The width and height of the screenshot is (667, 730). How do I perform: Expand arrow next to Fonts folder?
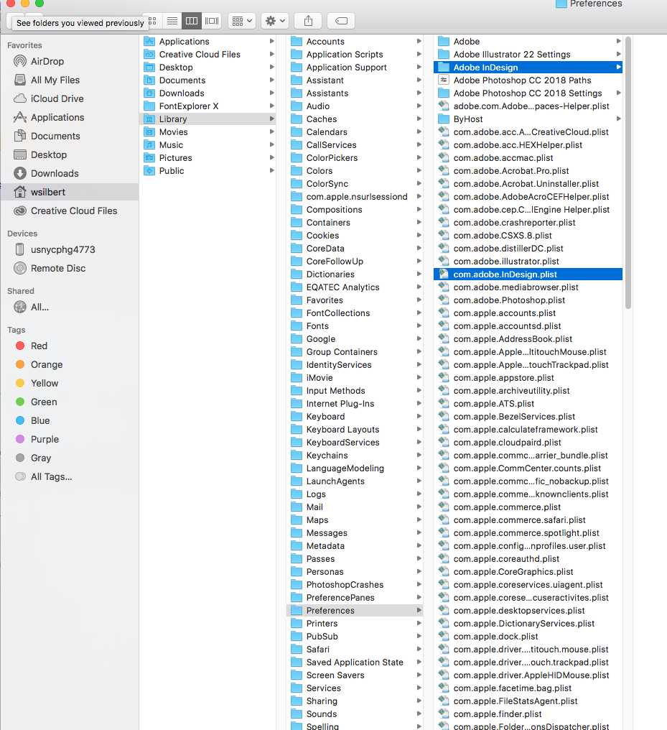click(x=419, y=326)
